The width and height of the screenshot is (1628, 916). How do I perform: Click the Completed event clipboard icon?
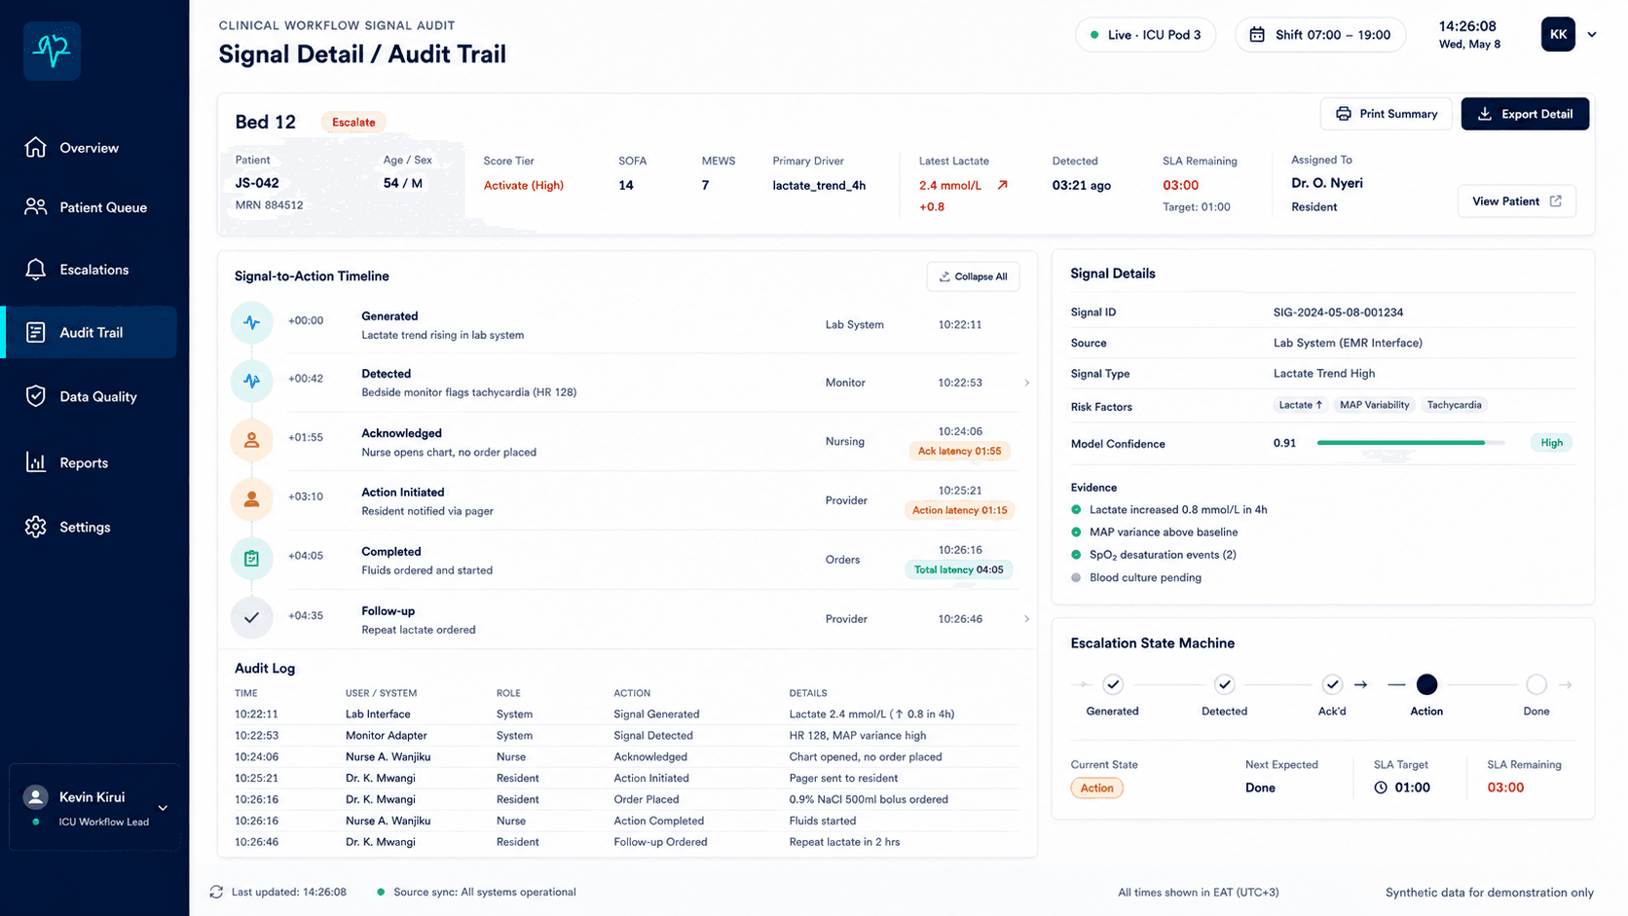click(x=251, y=559)
